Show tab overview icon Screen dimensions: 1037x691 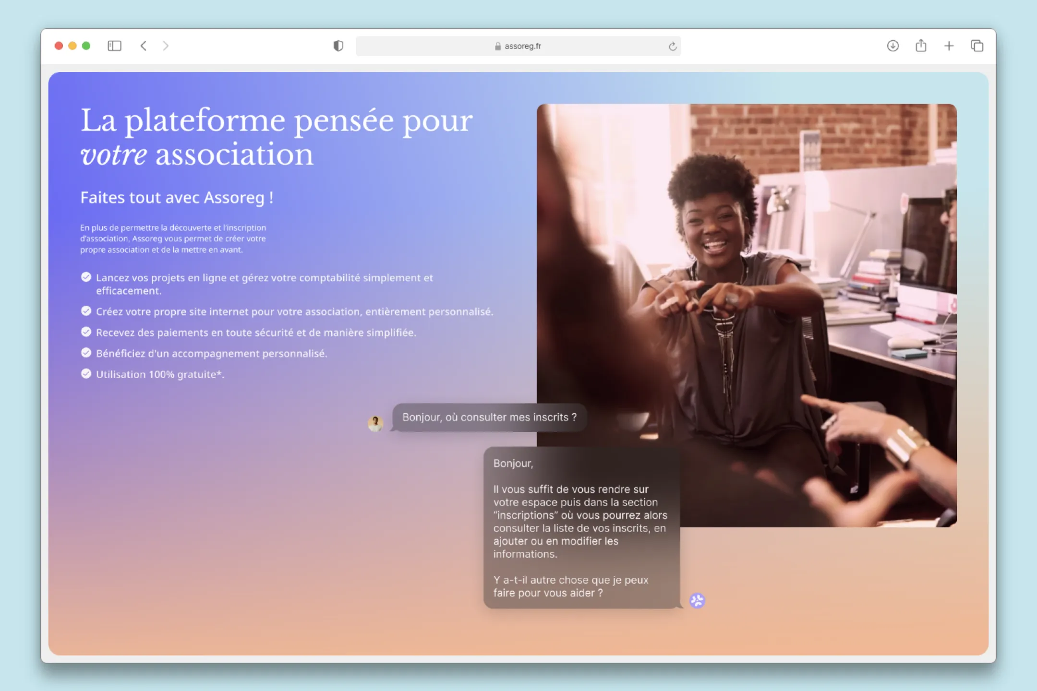point(977,46)
